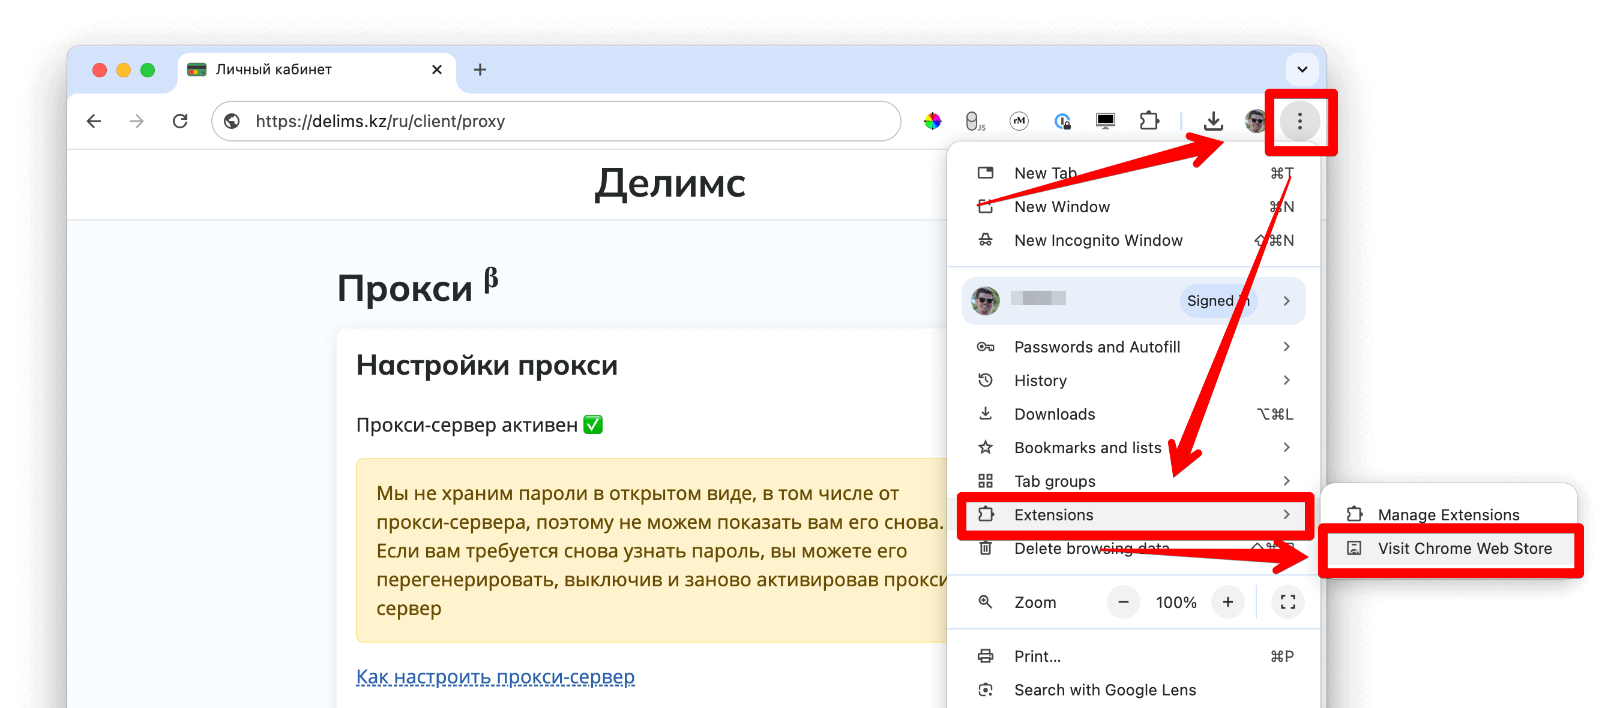Expand Passwords and Autofill submenu

[x=1133, y=347]
